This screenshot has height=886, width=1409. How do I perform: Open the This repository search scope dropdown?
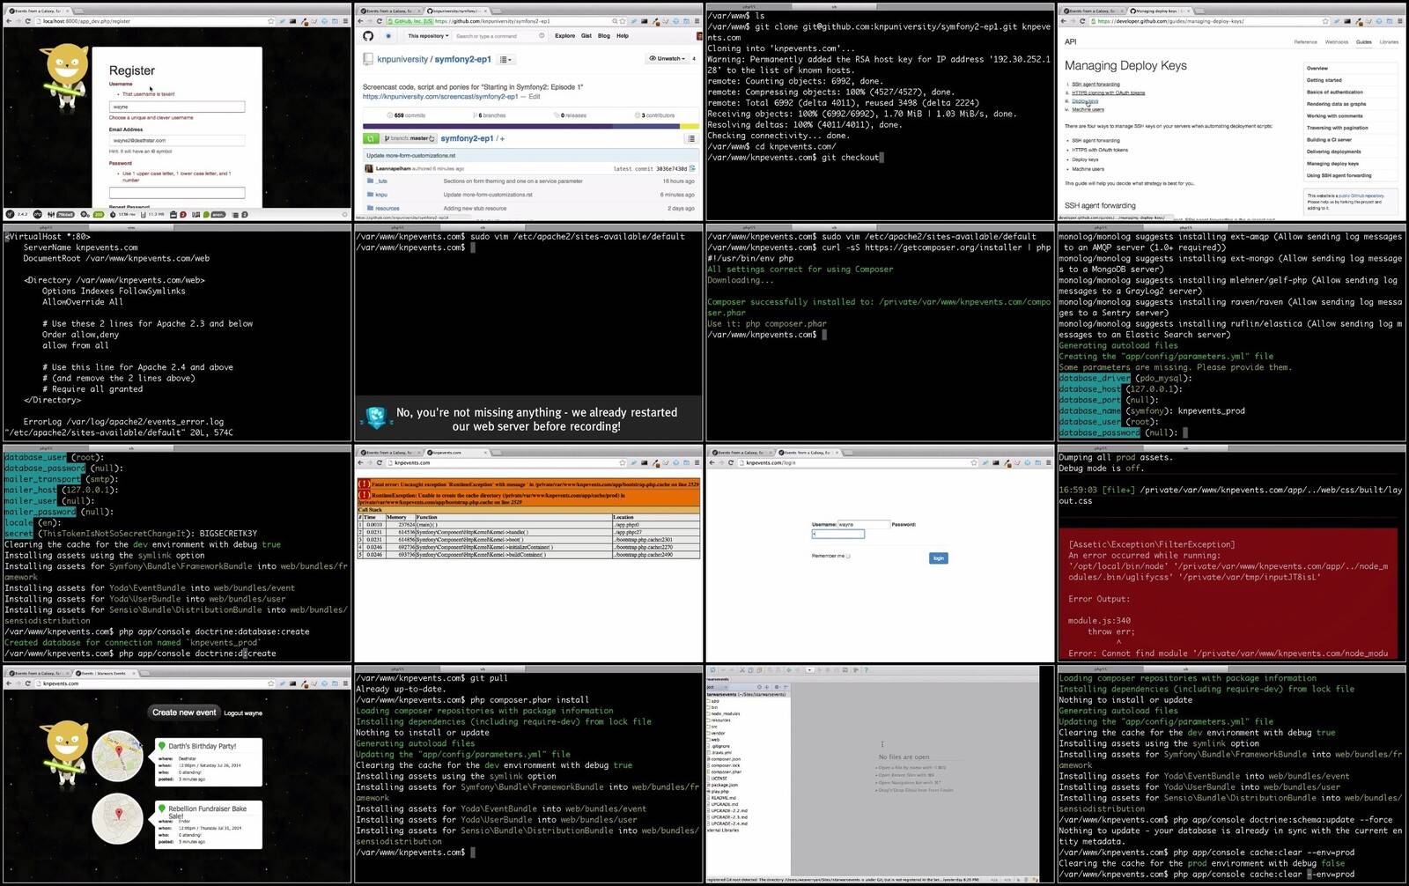pos(428,36)
